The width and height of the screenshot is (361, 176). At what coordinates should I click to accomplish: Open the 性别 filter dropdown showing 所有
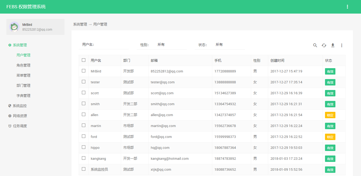[171, 45]
